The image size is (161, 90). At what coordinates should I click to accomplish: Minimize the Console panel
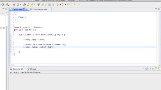click(156, 68)
